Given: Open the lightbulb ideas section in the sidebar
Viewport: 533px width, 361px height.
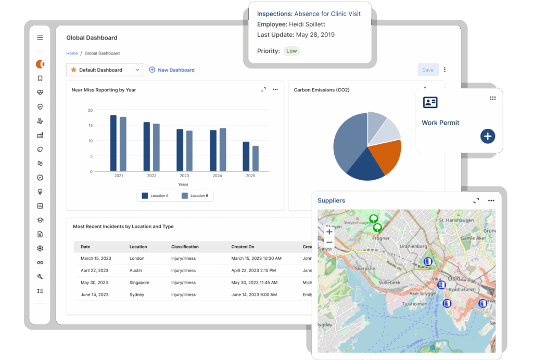Looking at the screenshot, I should tap(40, 191).
